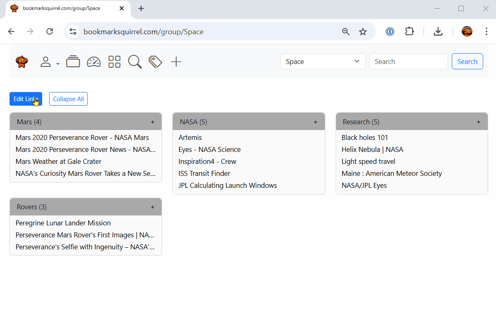Screen dimensions: 496x317
Task: Open Perseverance Mars Rover's First Images link
Action: [85, 235]
